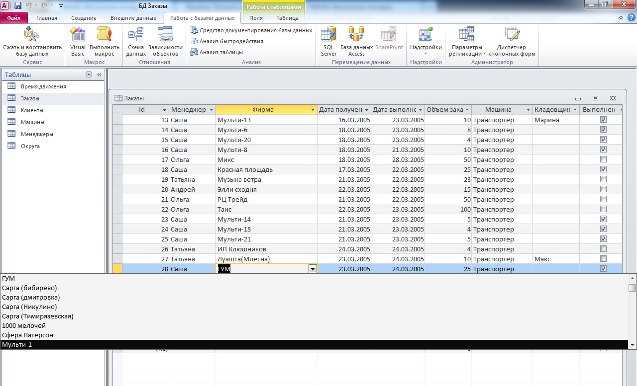
Task: Run Анализ таблицы table analyzer
Action: click(217, 52)
